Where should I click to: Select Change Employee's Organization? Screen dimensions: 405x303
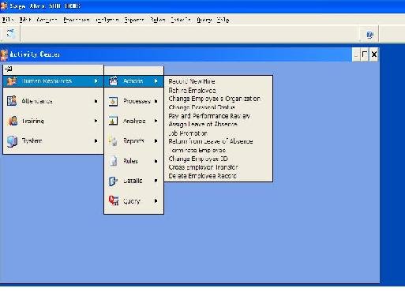point(214,99)
